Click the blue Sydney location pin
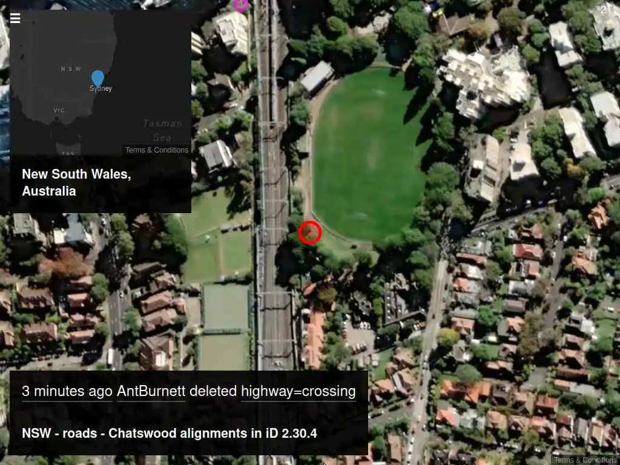The height and width of the screenshot is (465, 620). 97,79
